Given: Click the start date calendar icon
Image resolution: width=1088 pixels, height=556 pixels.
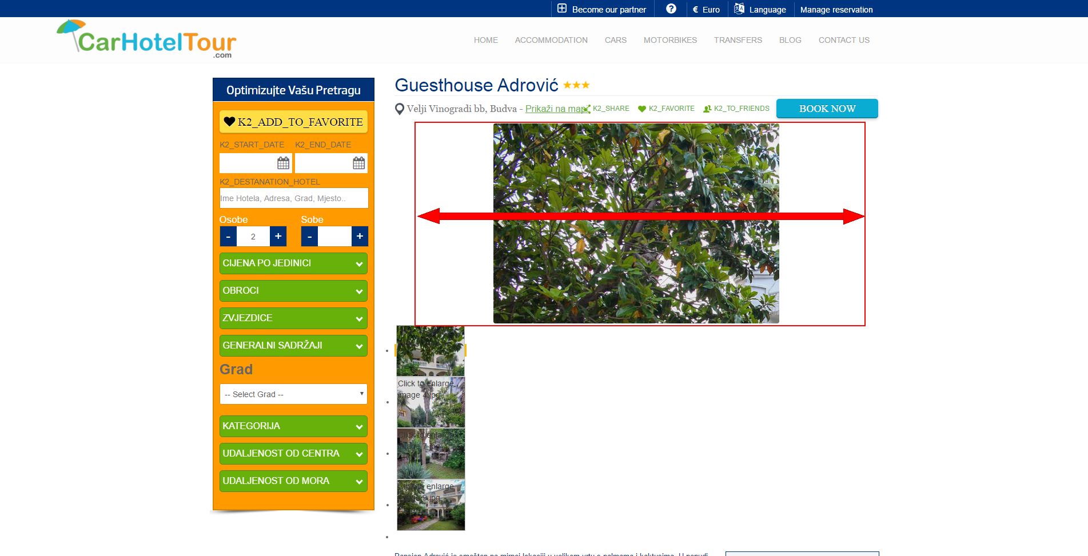Looking at the screenshot, I should coord(283,163).
